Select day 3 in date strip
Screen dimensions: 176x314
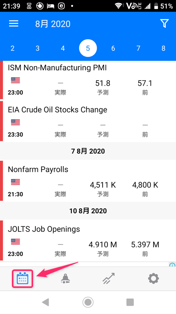coord(38,48)
